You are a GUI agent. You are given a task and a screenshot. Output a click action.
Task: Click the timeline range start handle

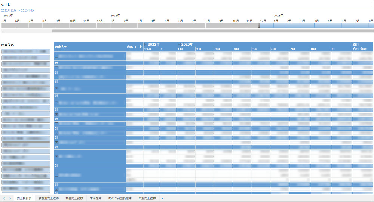click(x=259, y=25)
